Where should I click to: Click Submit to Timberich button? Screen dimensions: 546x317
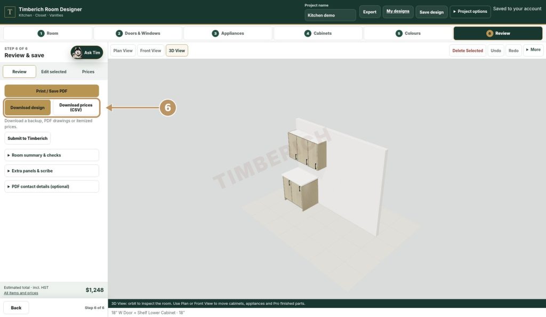pos(28,138)
